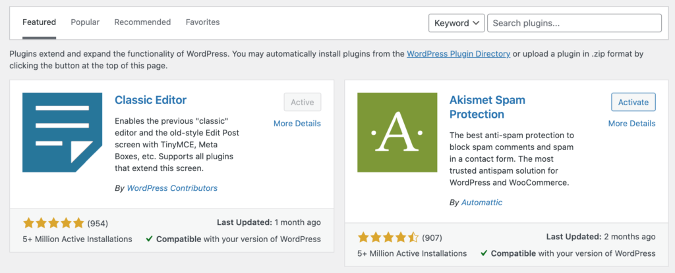This screenshot has width=675, height=273.
Task: Open the Keyword search-type dropdown
Action: click(456, 23)
